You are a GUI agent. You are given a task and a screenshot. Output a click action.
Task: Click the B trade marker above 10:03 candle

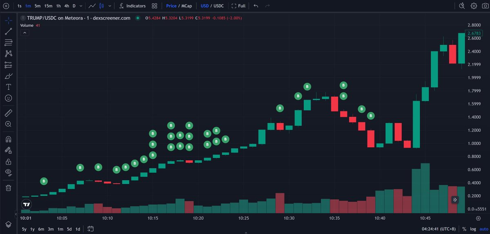tap(44, 181)
